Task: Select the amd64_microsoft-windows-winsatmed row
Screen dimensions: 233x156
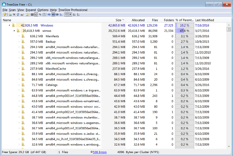Action: [114, 101]
